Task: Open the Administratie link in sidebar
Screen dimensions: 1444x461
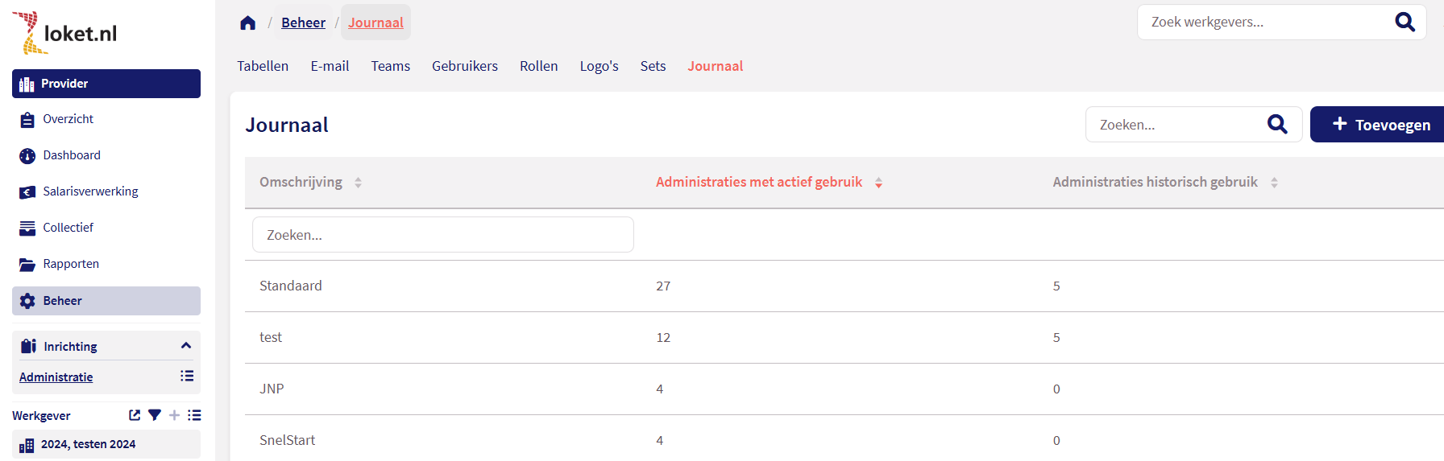Action: click(x=56, y=377)
